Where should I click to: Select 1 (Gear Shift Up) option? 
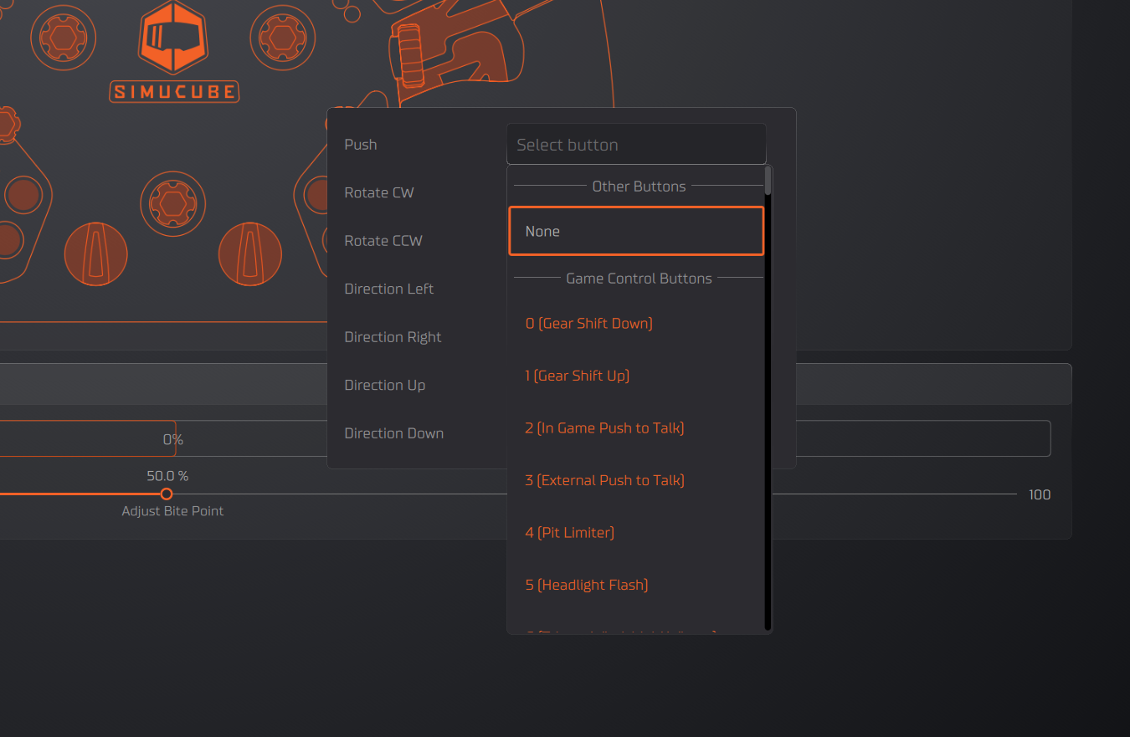(577, 376)
